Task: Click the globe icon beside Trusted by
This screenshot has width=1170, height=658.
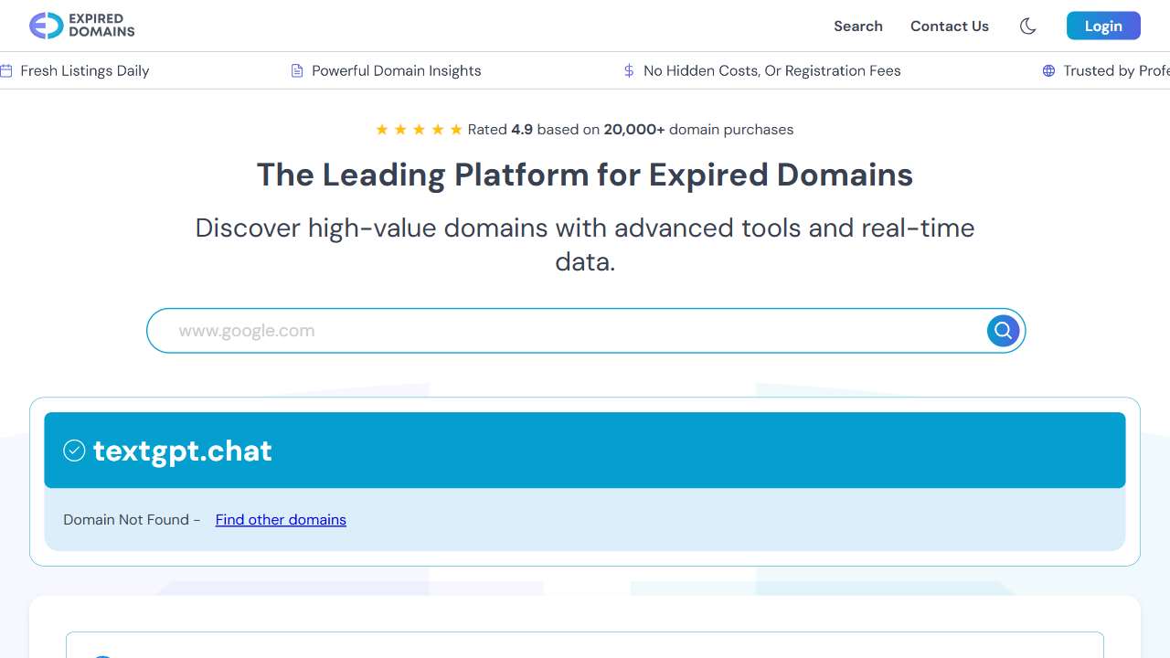Action: point(1048,70)
